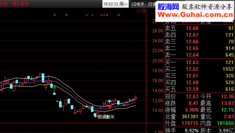Click the 买三 price 12.61
This screenshot has width=235, height=133.
point(192,76)
